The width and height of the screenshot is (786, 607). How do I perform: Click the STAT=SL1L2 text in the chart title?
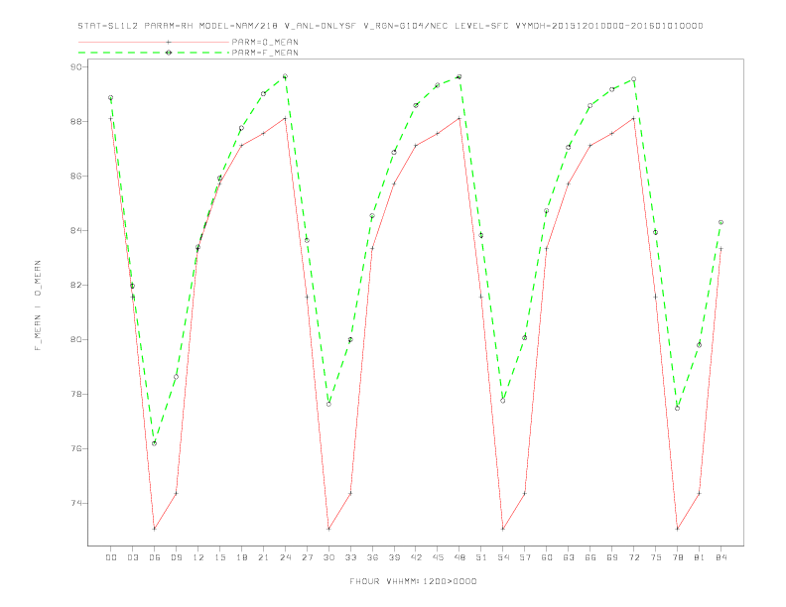[108, 26]
